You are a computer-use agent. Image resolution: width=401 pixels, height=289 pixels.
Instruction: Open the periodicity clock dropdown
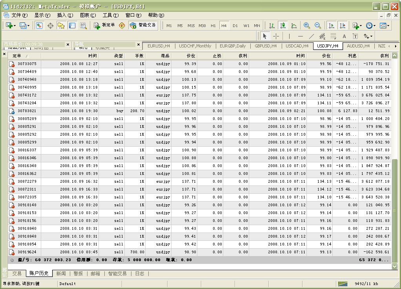tap(370, 25)
